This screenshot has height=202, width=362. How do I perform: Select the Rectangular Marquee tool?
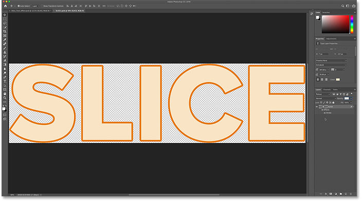click(5, 19)
